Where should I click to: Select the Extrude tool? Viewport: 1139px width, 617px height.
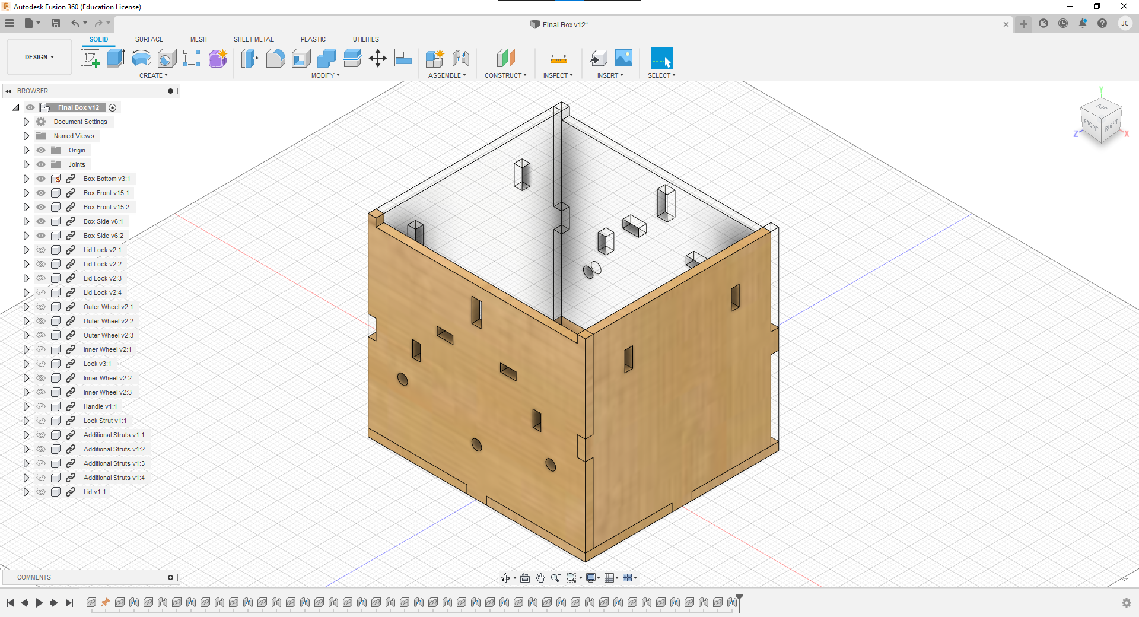click(116, 58)
